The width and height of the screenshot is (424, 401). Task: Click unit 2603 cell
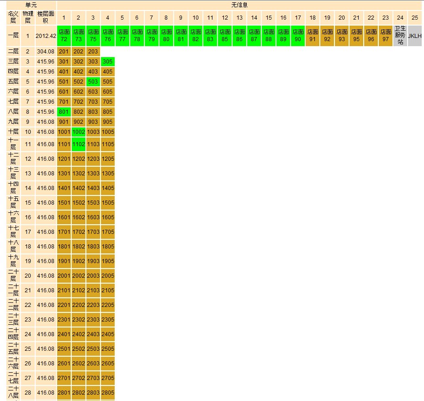coord(93,363)
